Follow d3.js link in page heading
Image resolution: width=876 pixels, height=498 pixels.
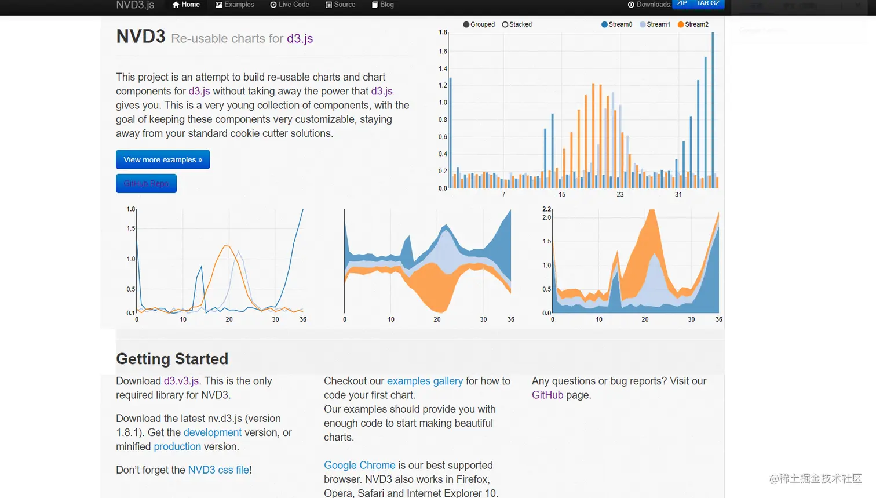pos(300,38)
